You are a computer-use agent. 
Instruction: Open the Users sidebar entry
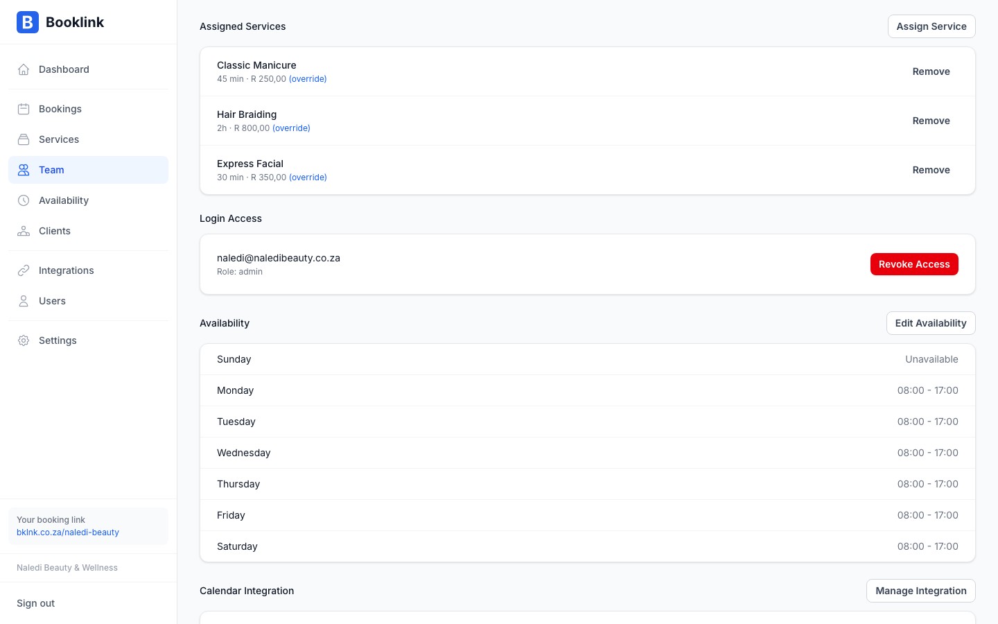52,301
